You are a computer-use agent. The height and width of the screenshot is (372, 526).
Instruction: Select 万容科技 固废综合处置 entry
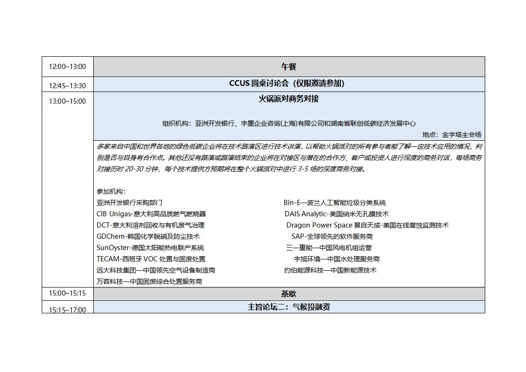[150, 281]
